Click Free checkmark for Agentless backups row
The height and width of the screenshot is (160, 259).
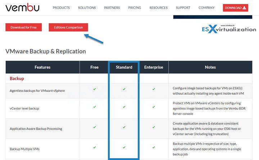click(x=95, y=89)
